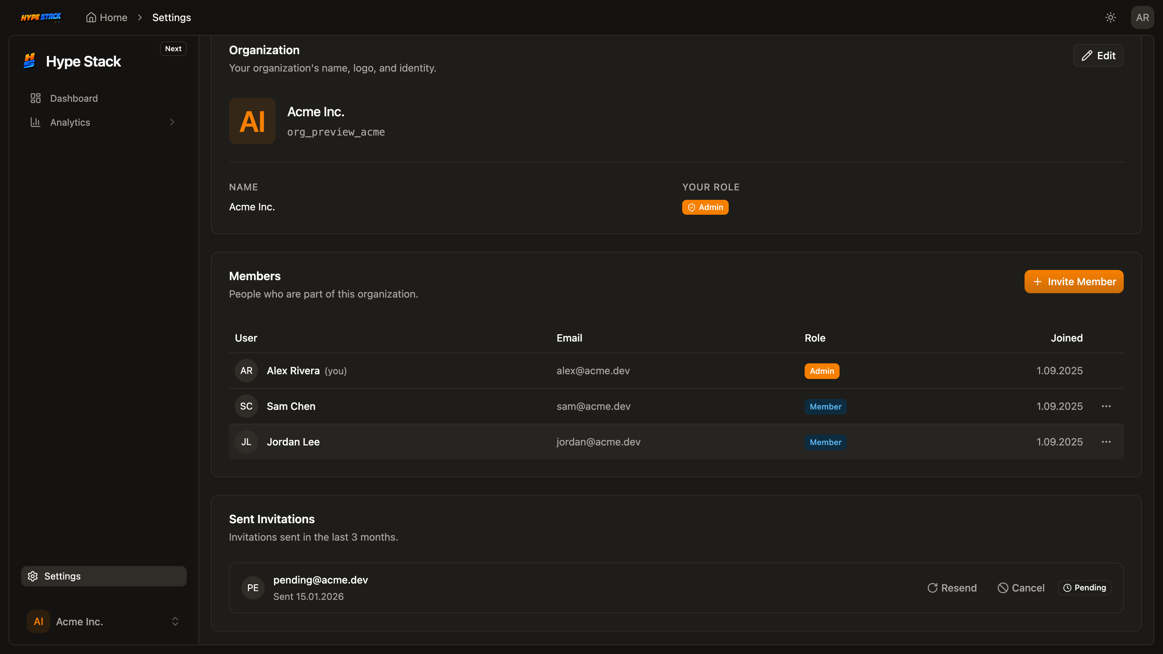
Task: Click the Alex Rivera name
Action: pyautogui.click(x=293, y=371)
